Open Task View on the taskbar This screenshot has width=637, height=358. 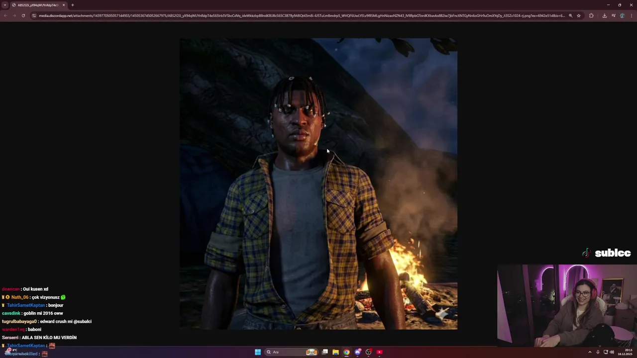coord(325,352)
